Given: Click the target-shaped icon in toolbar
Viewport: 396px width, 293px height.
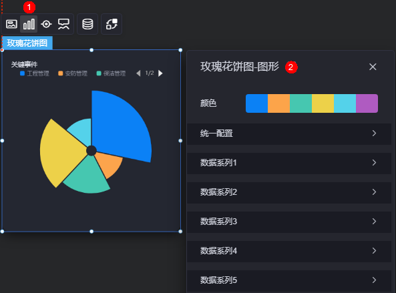Looking at the screenshot, I should pos(46,24).
